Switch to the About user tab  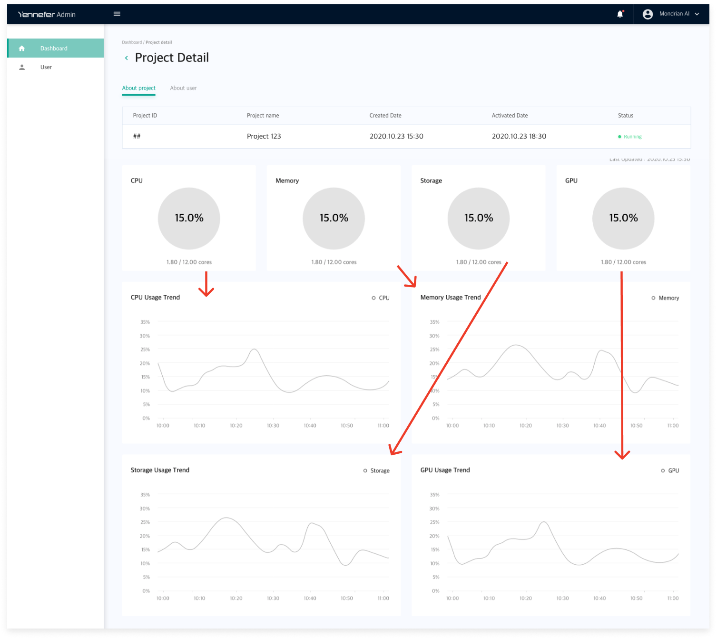pyautogui.click(x=183, y=88)
